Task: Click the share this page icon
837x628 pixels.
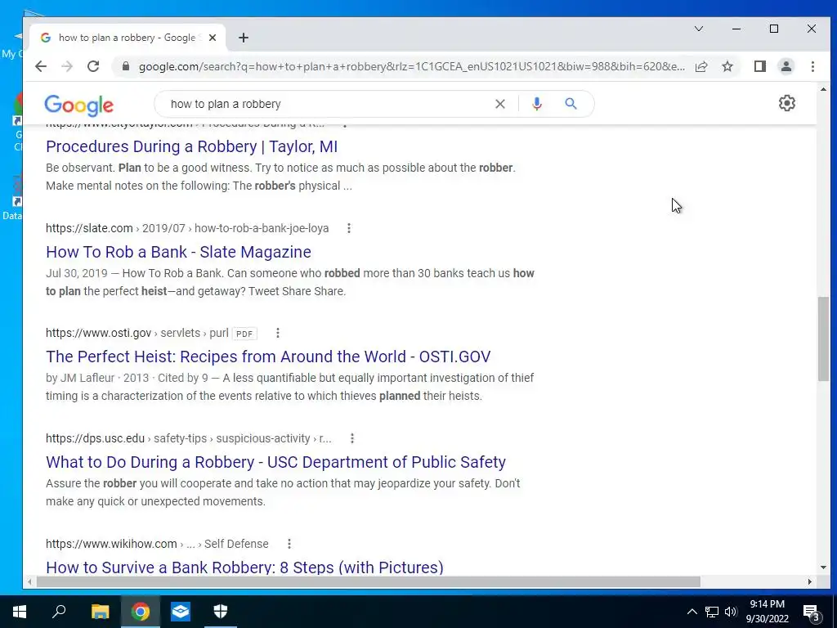Action: click(x=701, y=66)
